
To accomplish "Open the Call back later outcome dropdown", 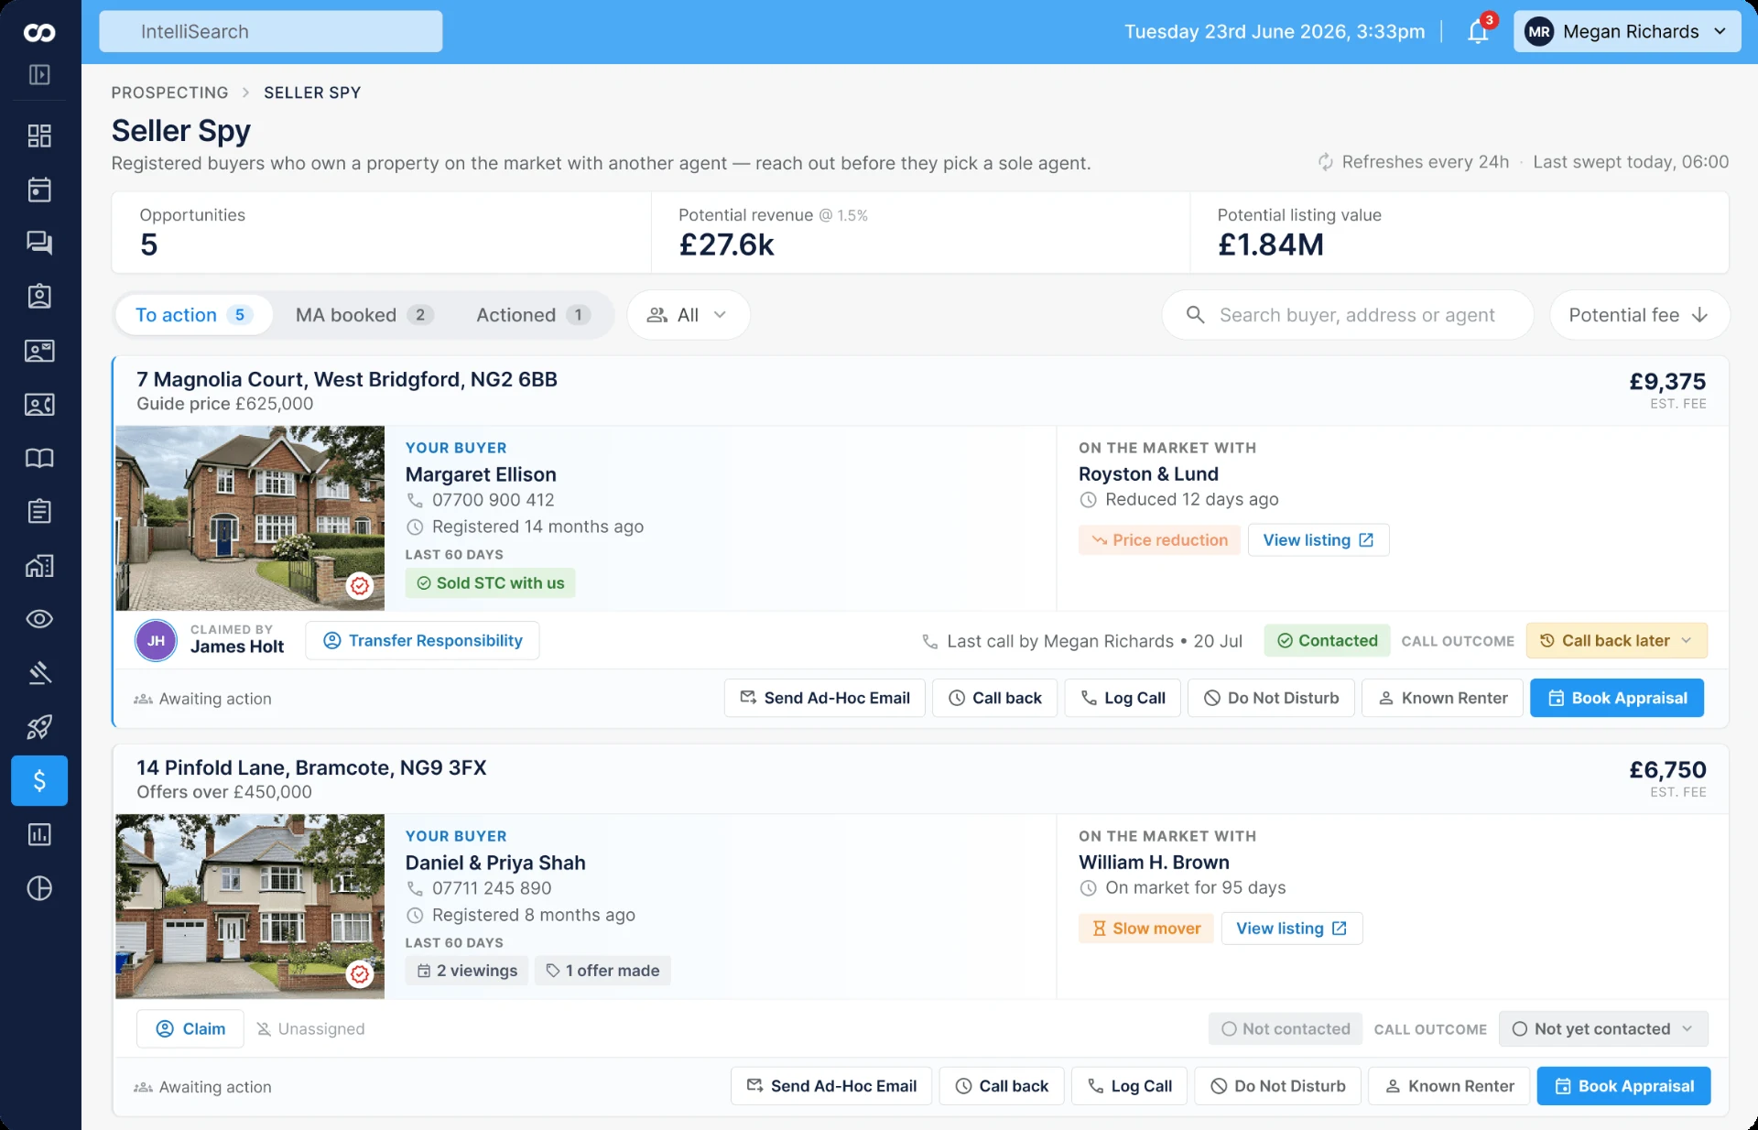I will 1616,641.
